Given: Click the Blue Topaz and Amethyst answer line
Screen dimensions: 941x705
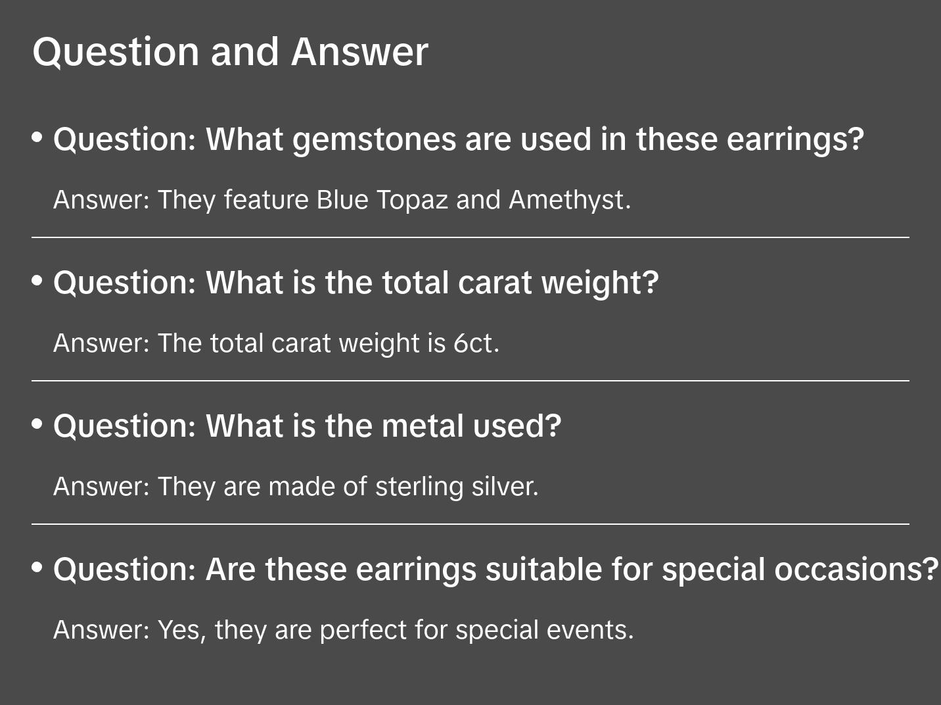Looking at the screenshot, I should [x=342, y=200].
